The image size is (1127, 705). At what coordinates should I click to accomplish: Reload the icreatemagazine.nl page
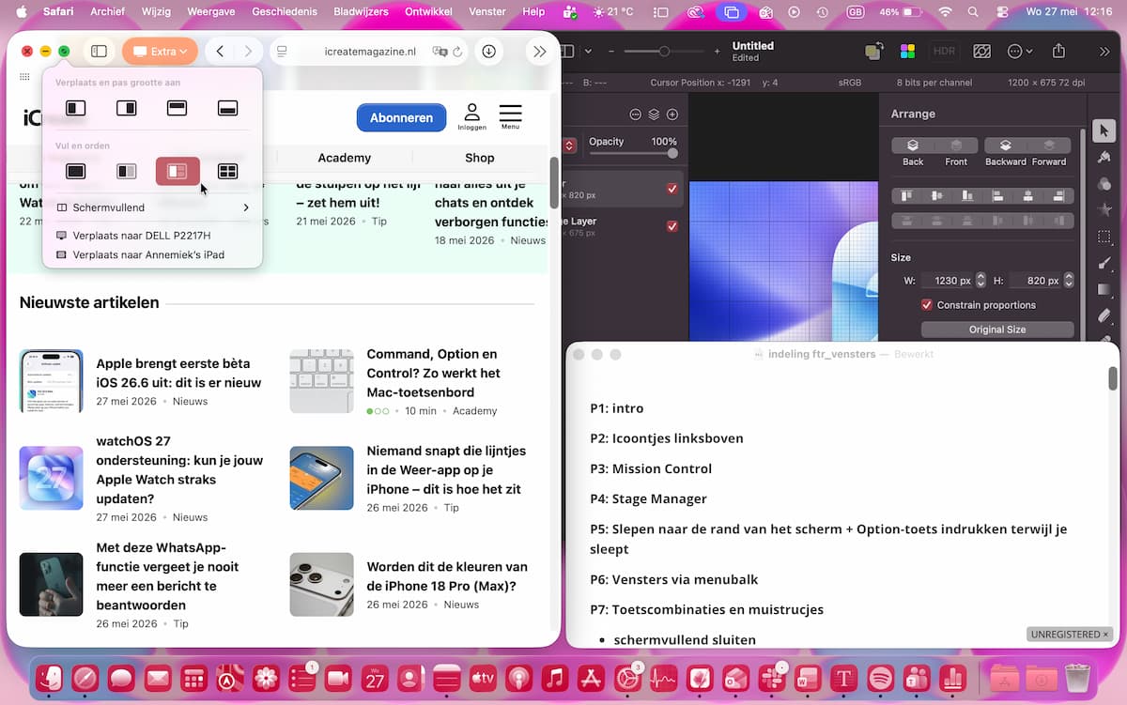click(x=457, y=52)
